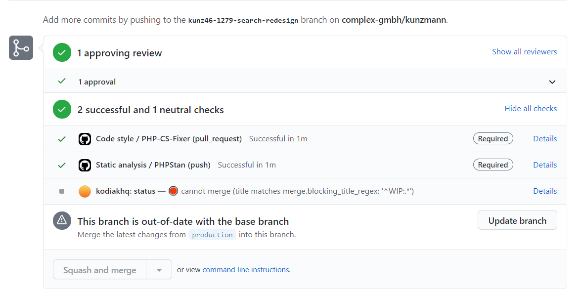The image size is (581, 294).
Task: Collapse the 1 approval section
Action: point(552,82)
